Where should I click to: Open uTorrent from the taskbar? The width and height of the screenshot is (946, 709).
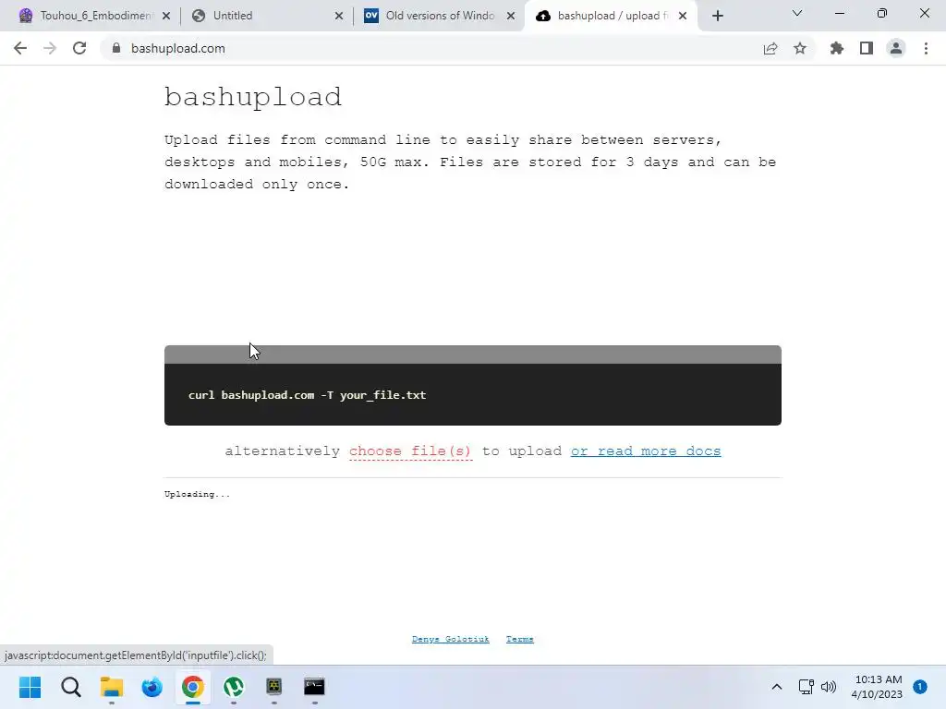[234, 687]
